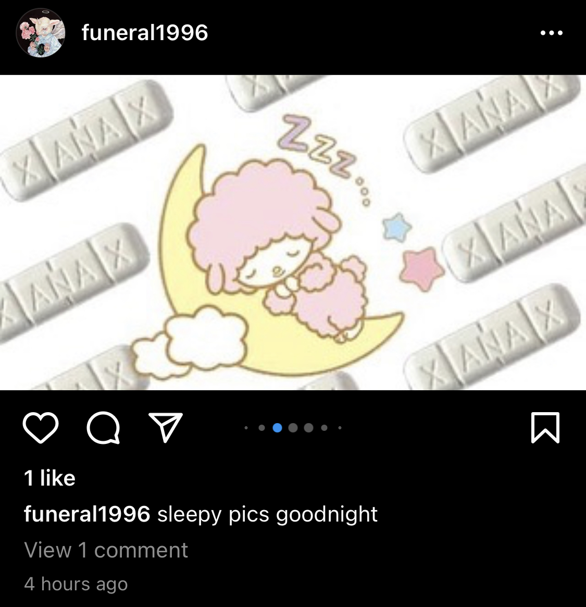Save the post with the bookmark icon
586x607 pixels.
coord(545,428)
